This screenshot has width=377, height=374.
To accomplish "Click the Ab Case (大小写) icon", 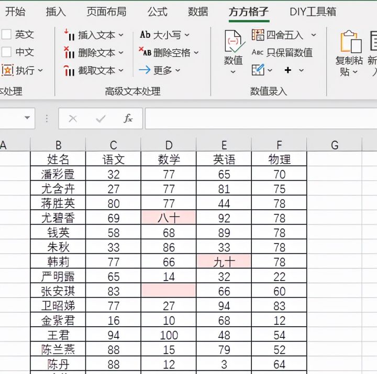I will coord(145,35).
